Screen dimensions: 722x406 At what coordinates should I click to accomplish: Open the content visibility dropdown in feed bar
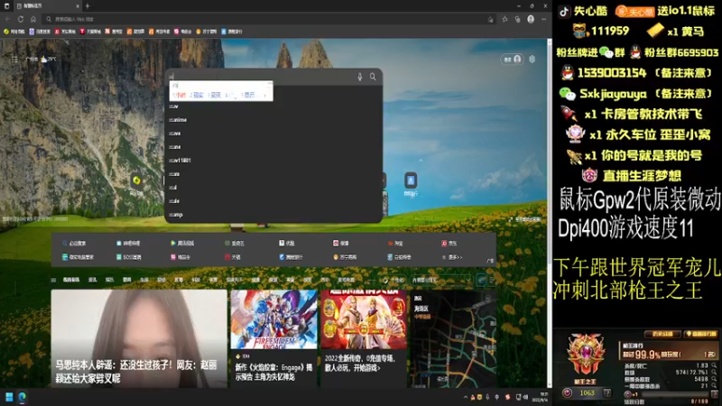click(x=441, y=280)
